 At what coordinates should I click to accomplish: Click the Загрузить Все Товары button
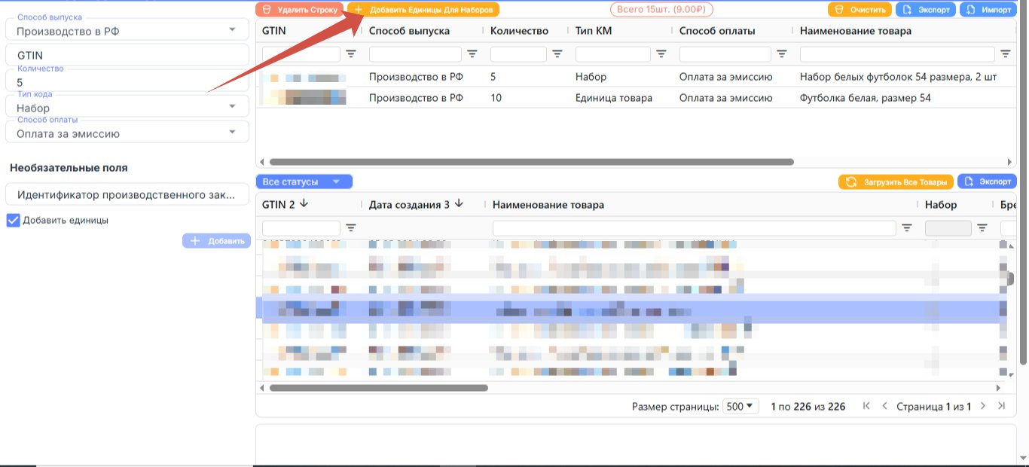coord(896,182)
